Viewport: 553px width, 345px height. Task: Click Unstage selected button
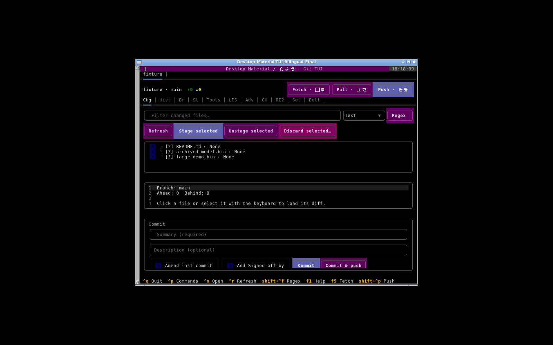[x=251, y=131]
